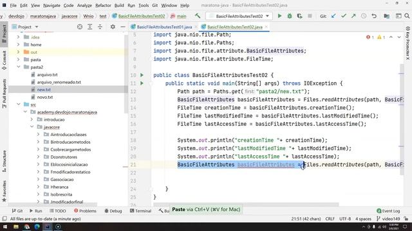
Task: Run the BasicFileAttributesTest02 configuration
Action: 279,16
